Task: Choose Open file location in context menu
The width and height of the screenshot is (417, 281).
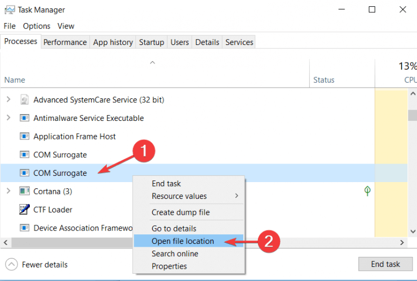Action: point(189,241)
